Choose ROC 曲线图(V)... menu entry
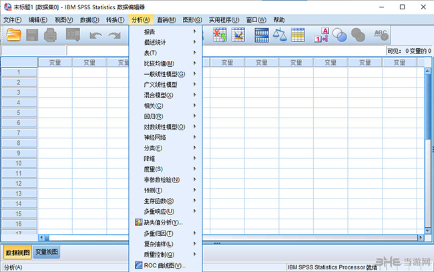The image size is (434, 272). (166, 265)
